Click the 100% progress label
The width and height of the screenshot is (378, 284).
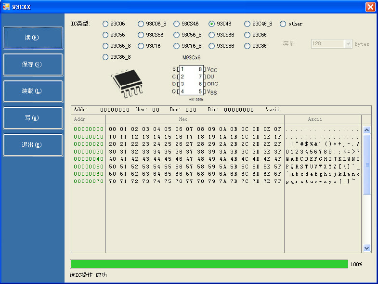coord(356,264)
